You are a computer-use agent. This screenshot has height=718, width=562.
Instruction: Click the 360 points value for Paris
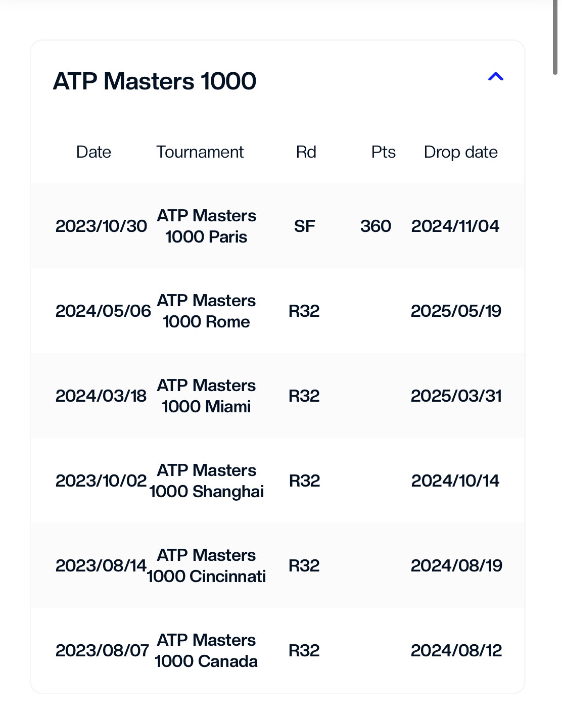(x=376, y=226)
